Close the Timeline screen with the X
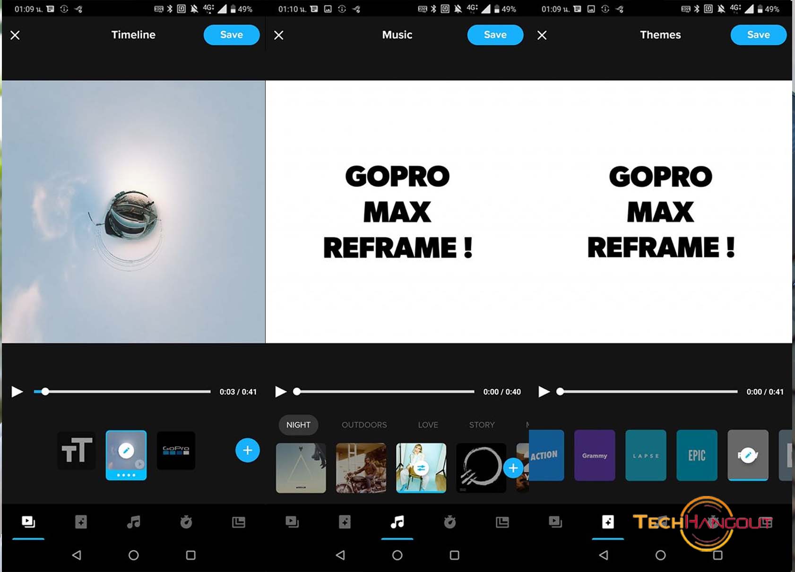The height and width of the screenshot is (572, 795). [x=15, y=35]
